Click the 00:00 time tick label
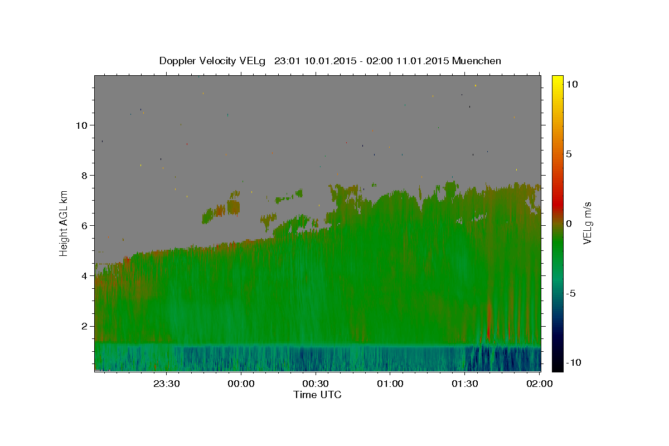Image resolution: width=669 pixels, height=446 pixels. [241, 384]
